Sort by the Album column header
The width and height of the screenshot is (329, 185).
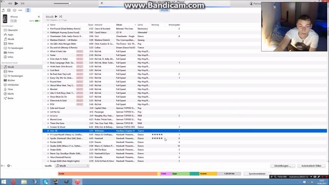click(x=119, y=25)
